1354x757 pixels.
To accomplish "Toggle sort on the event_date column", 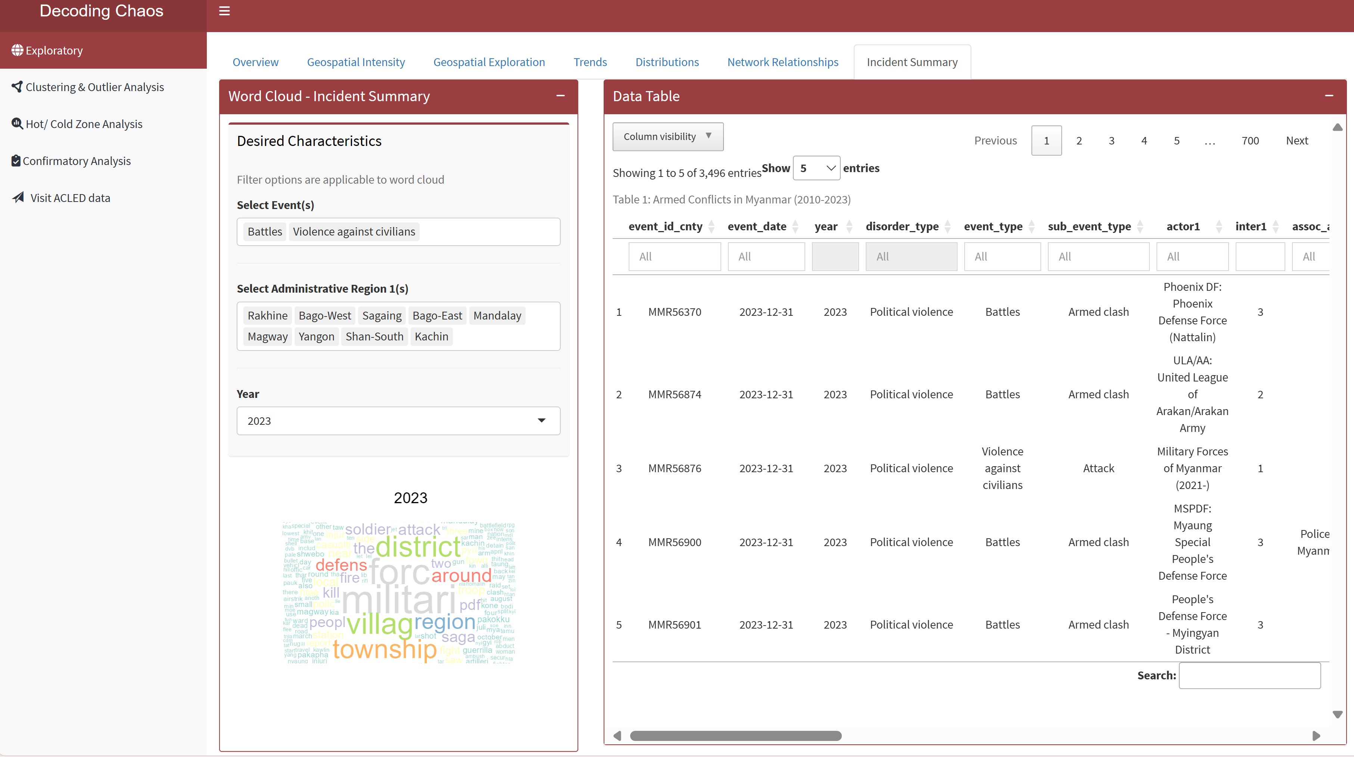I will 795,227.
